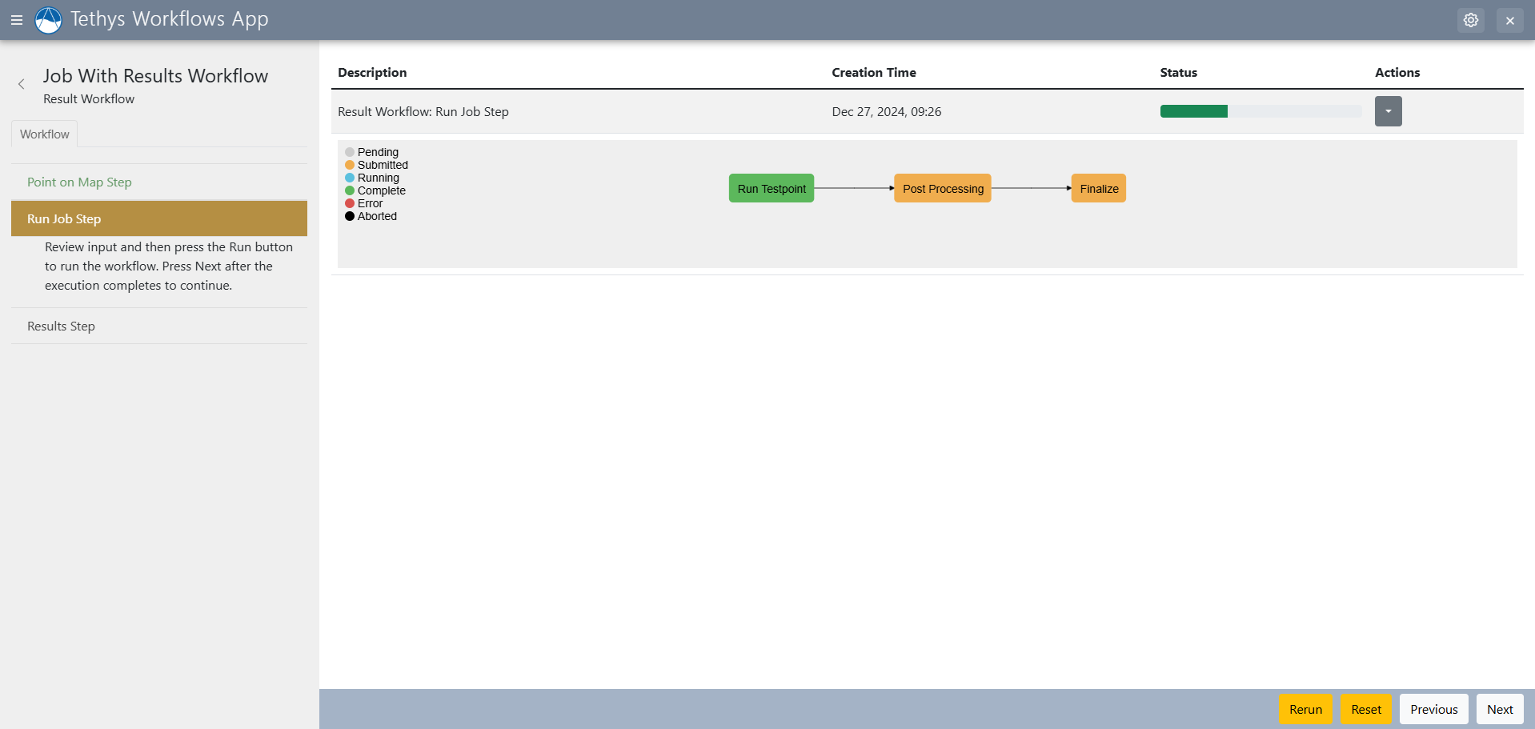Click the Error status indicator
The image size is (1535, 729).
(349, 203)
